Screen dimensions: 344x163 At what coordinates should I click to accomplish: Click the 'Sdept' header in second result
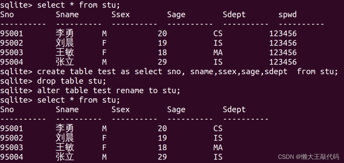[x=234, y=109]
